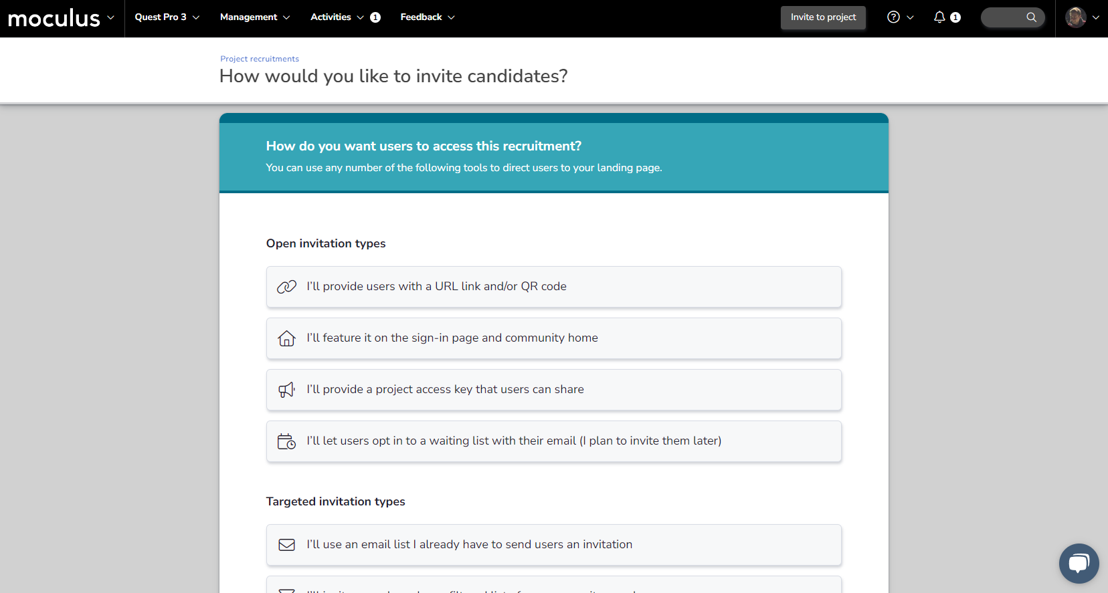Click the house icon for community home option
Screen dimensions: 1108x593
(x=286, y=338)
